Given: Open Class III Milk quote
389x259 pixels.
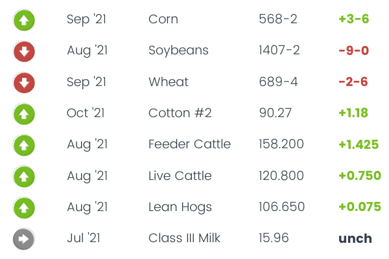Looking at the screenshot, I should (184, 238).
